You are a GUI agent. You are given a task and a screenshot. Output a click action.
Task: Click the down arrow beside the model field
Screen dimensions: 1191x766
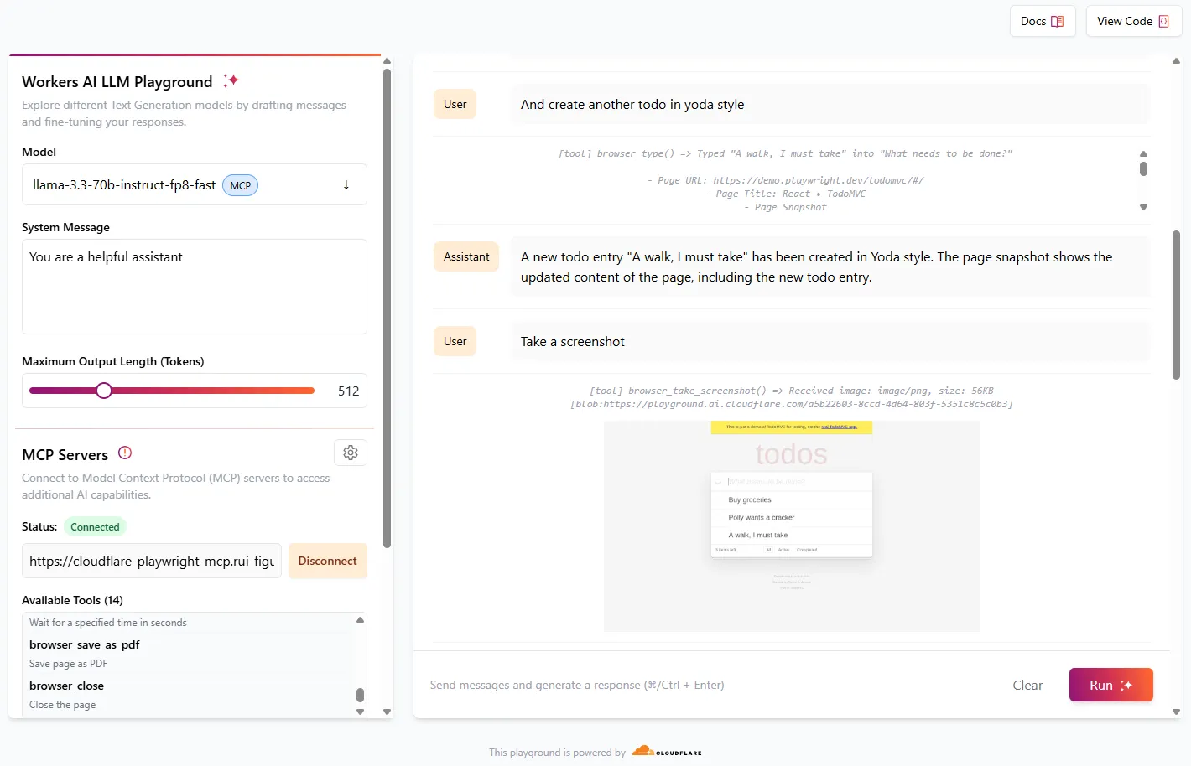point(346,184)
